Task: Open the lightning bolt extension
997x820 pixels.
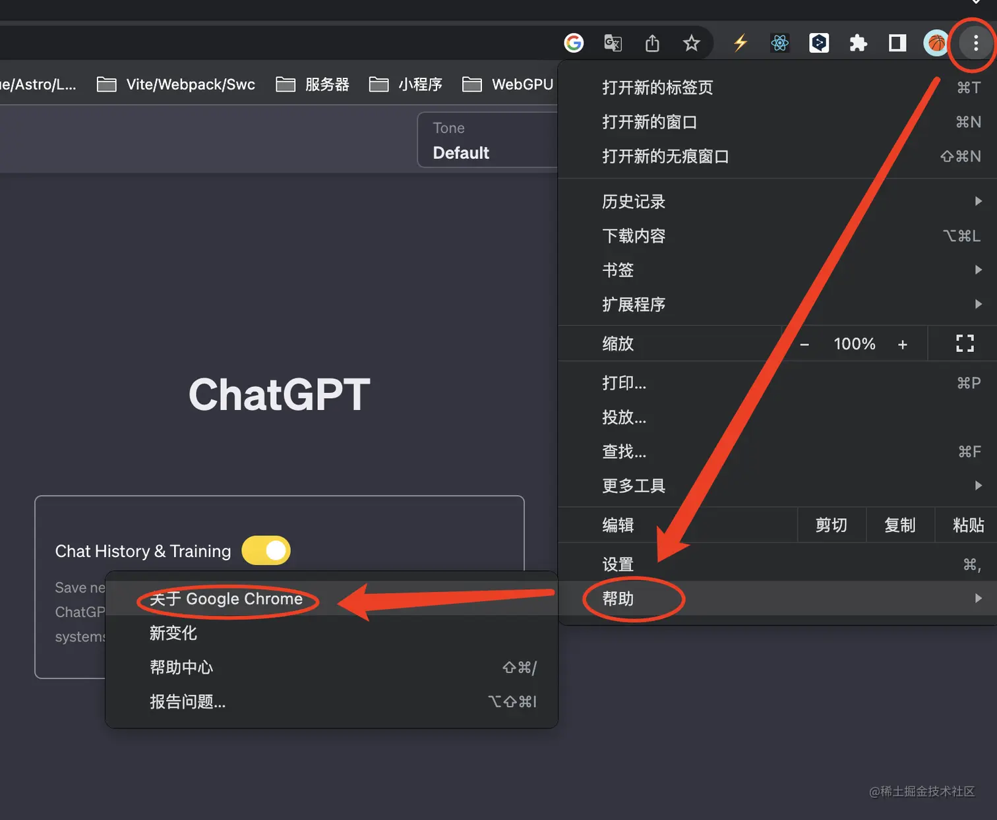Action: (x=740, y=43)
